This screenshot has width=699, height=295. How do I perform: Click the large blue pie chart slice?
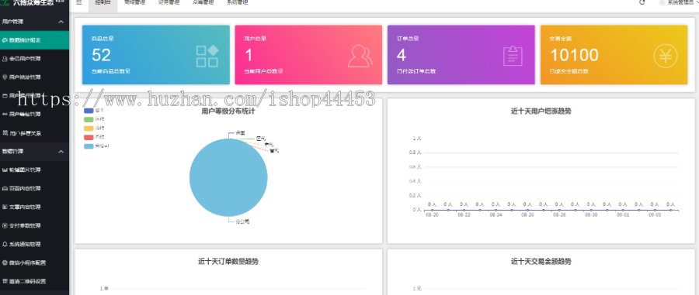pyautogui.click(x=228, y=177)
